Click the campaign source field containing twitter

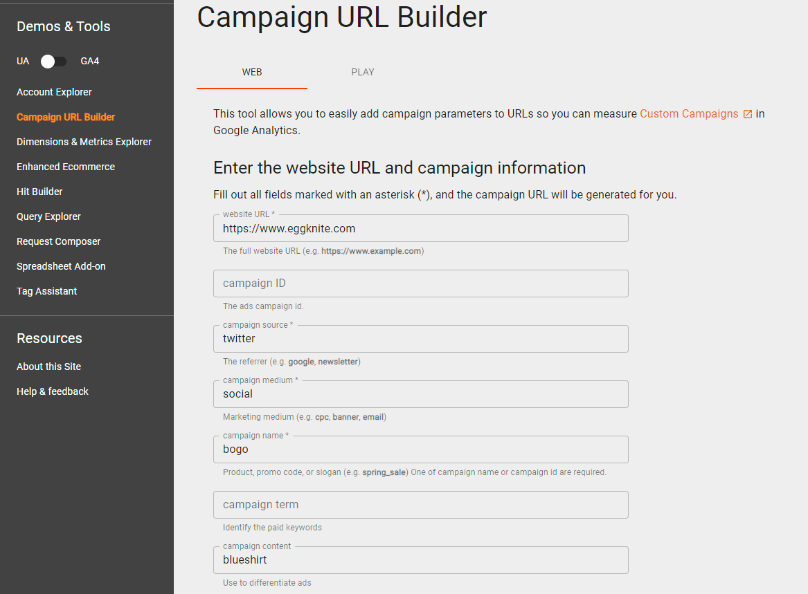coord(420,339)
